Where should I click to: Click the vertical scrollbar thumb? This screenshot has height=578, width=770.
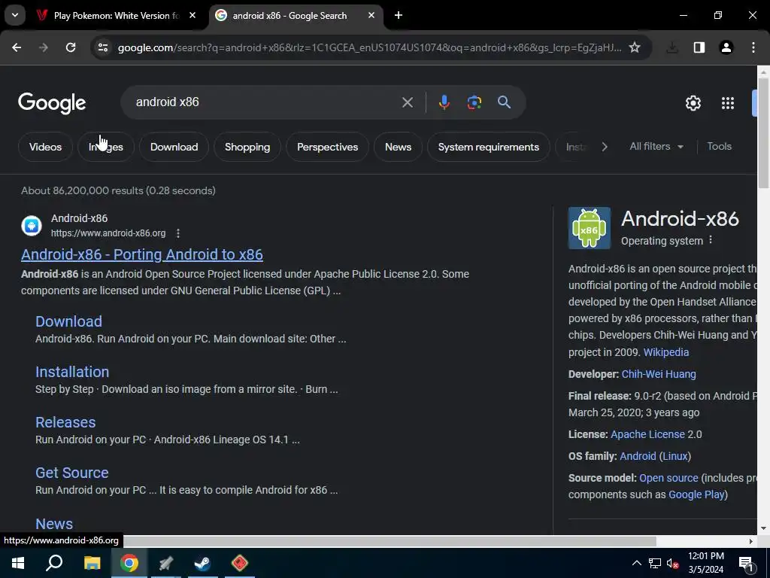pos(763,132)
